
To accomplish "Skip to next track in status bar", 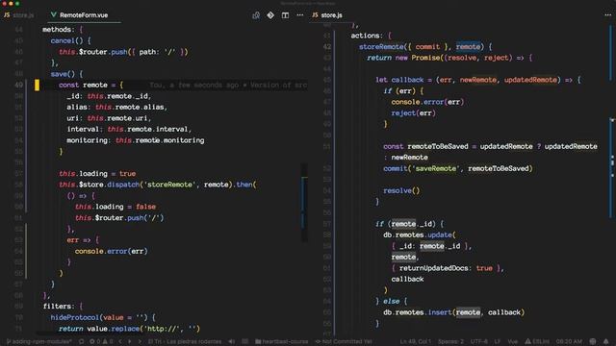I will [x=139, y=342].
